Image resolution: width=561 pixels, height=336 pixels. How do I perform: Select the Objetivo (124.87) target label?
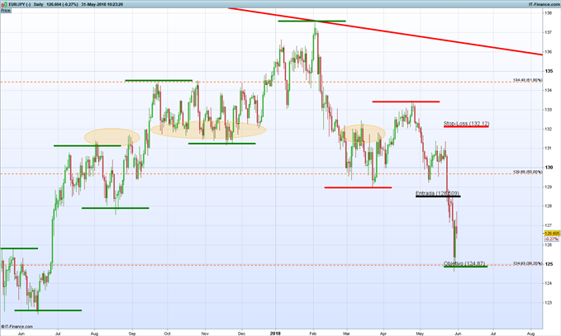464,263
